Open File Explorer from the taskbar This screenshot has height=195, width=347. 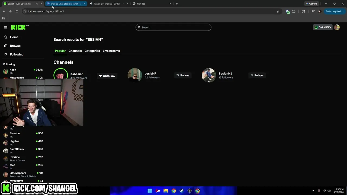click(x=166, y=191)
